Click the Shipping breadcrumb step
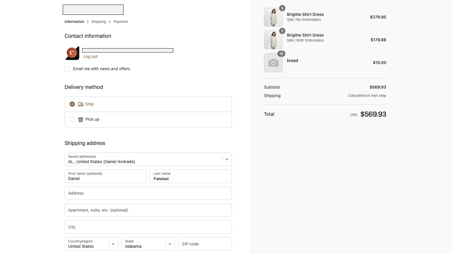Viewport: 452px width, 254px height. tap(99, 22)
